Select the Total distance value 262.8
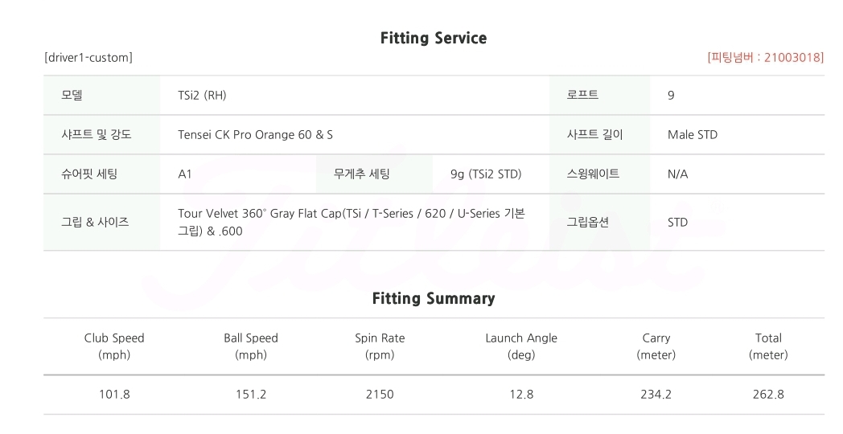843x434 pixels. coord(768,394)
